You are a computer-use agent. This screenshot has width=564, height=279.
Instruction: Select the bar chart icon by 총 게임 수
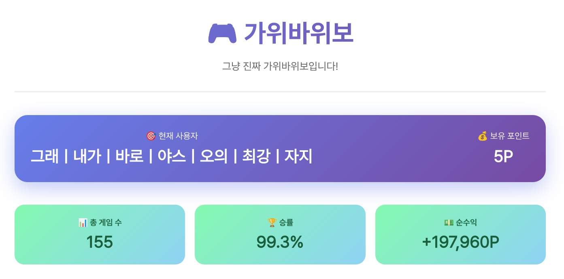pos(83,222)
